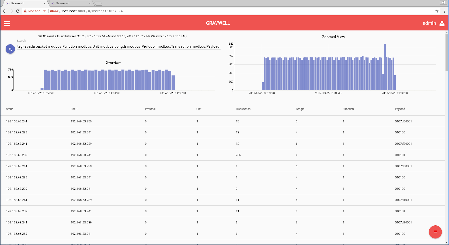Select payload cell 0107d20001
Screen dimensions: 449x245
403,144
